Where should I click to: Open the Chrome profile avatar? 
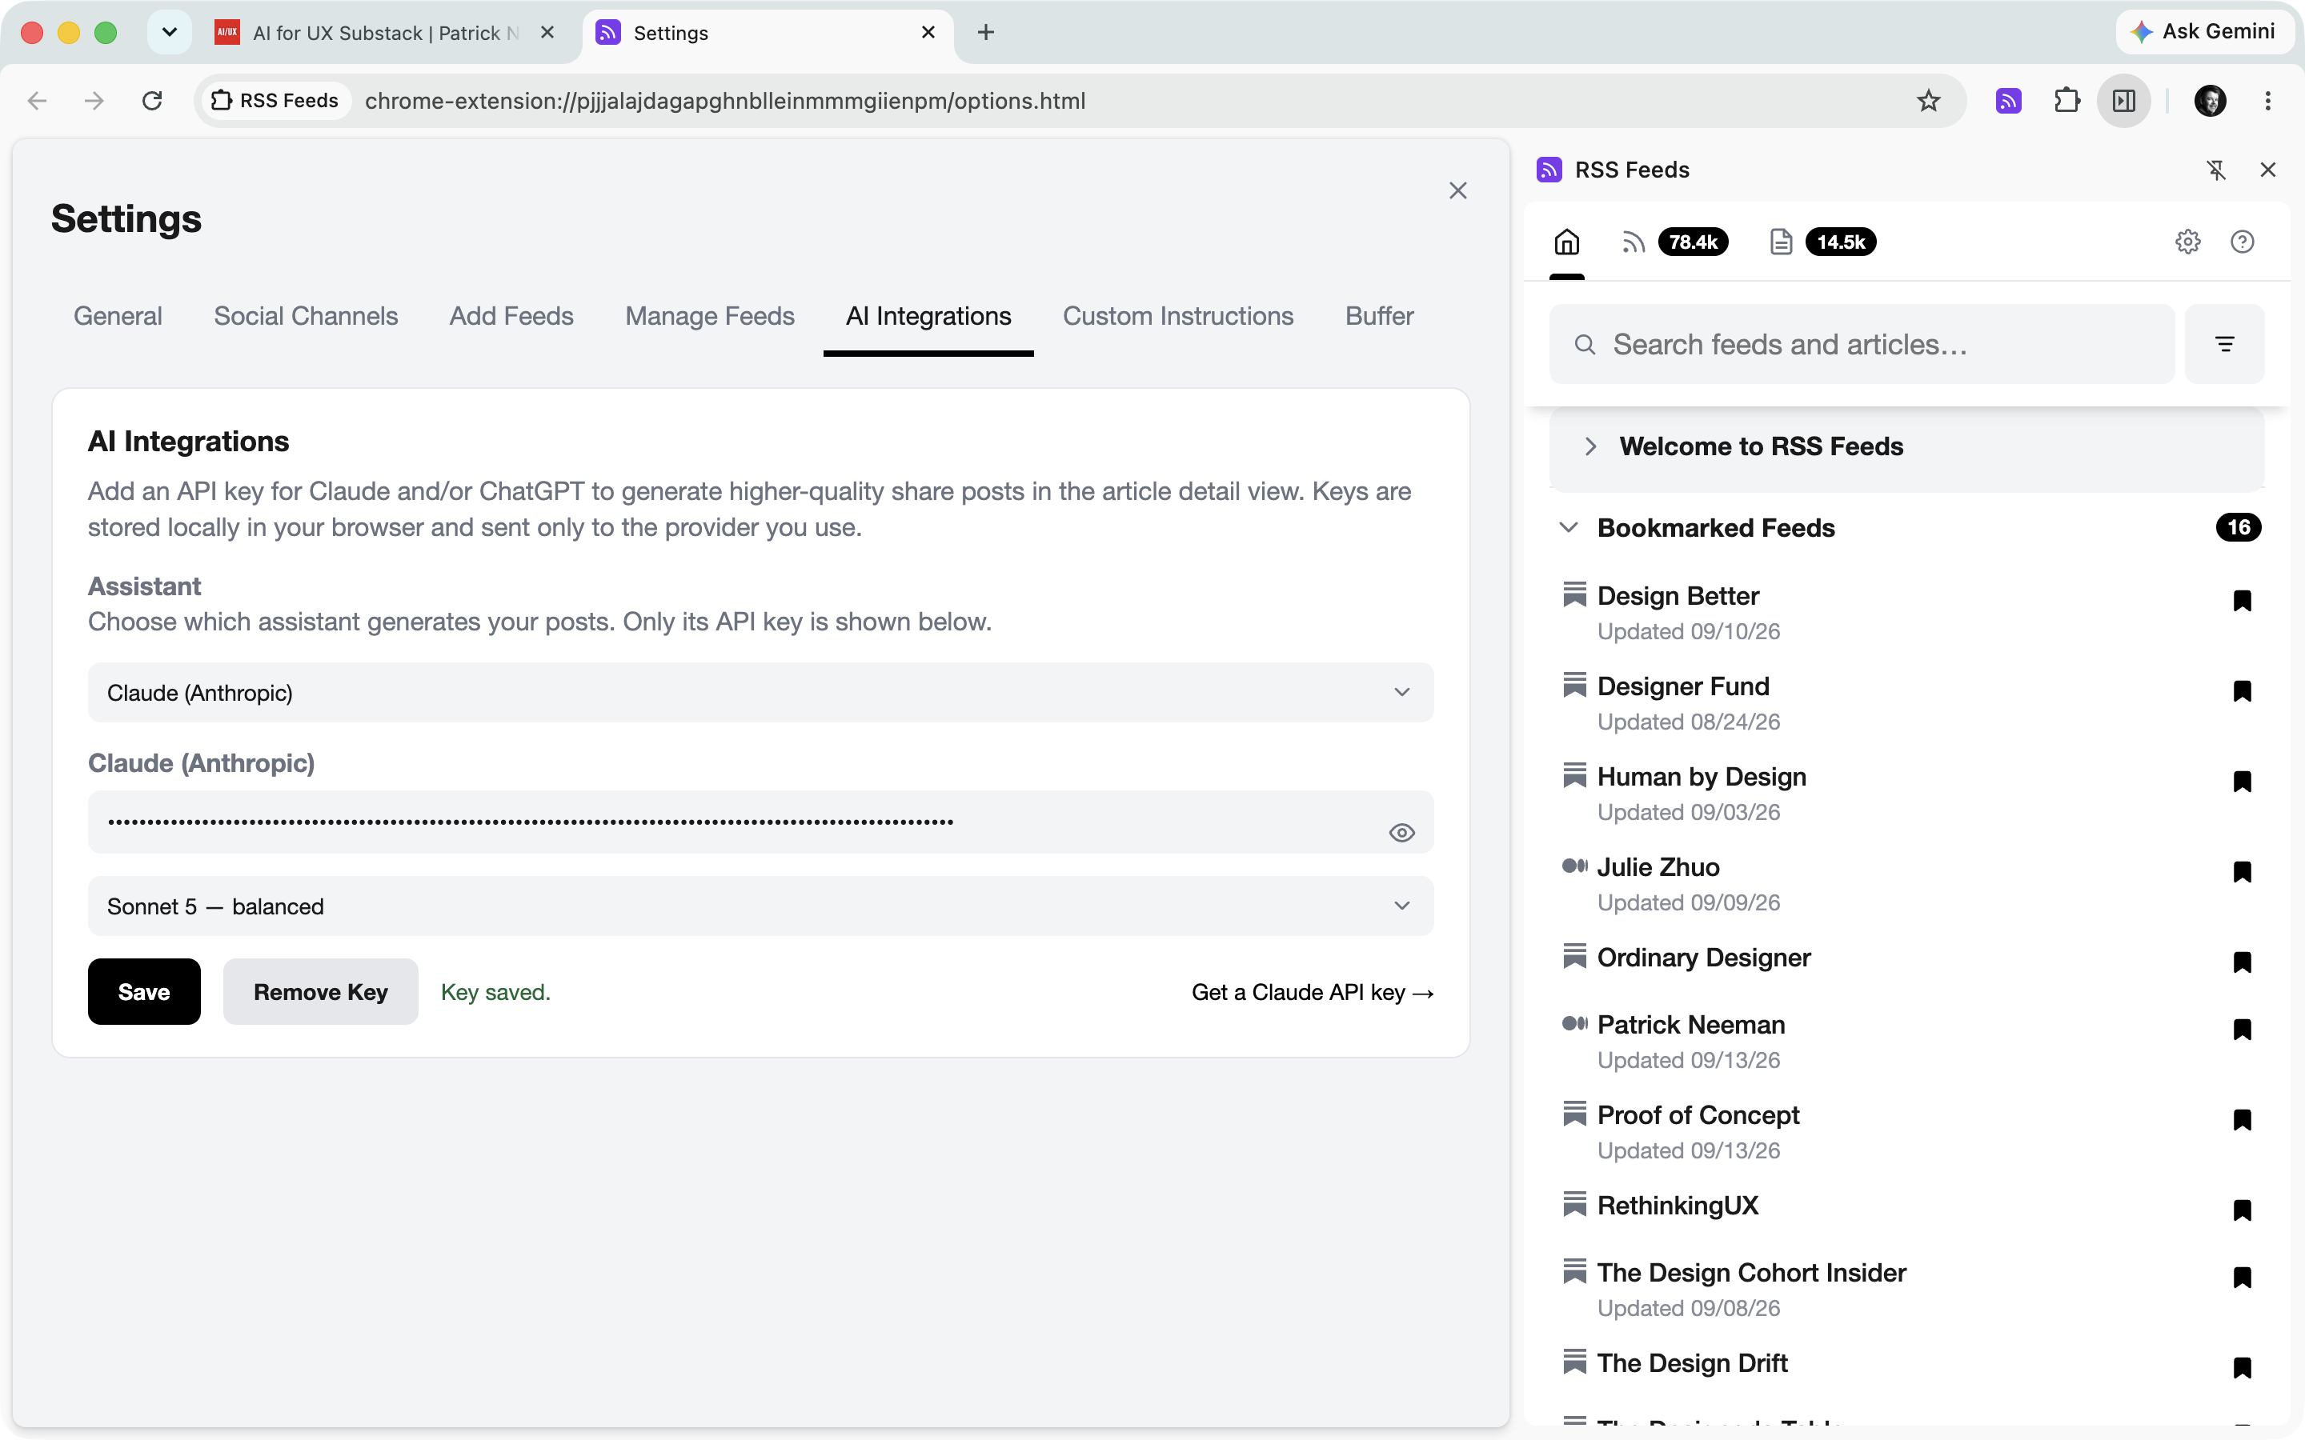[x=2210, y=101]
